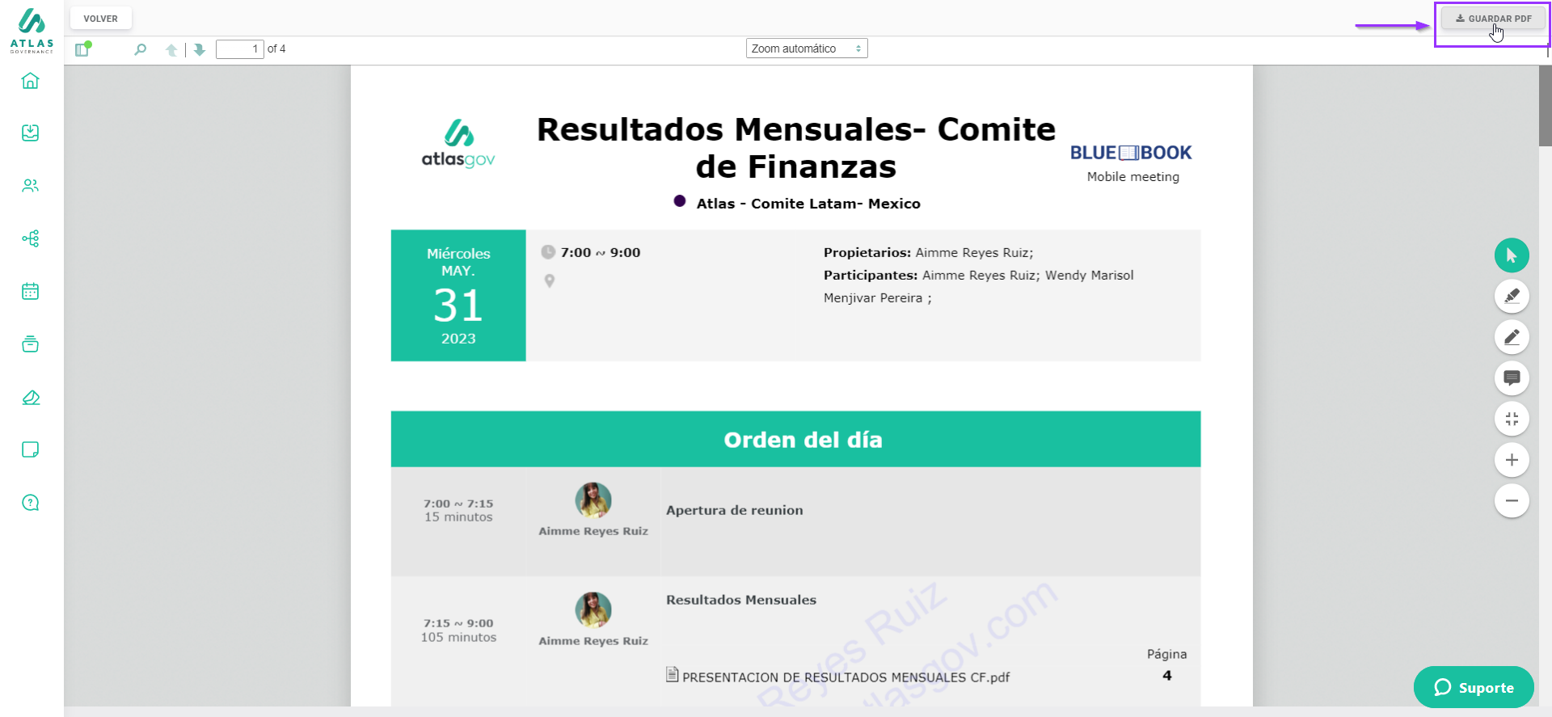This screenshot has width=1552, height=717.
Task: Click the BLUEBOOK Mobile meeting logo
Action: [1132, 163]
